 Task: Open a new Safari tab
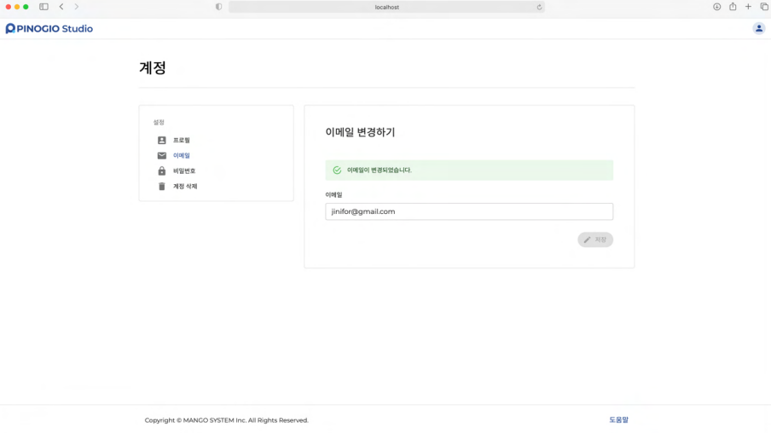tap(748, 7)
